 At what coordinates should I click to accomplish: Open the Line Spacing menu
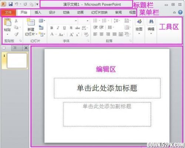point(117,20)
